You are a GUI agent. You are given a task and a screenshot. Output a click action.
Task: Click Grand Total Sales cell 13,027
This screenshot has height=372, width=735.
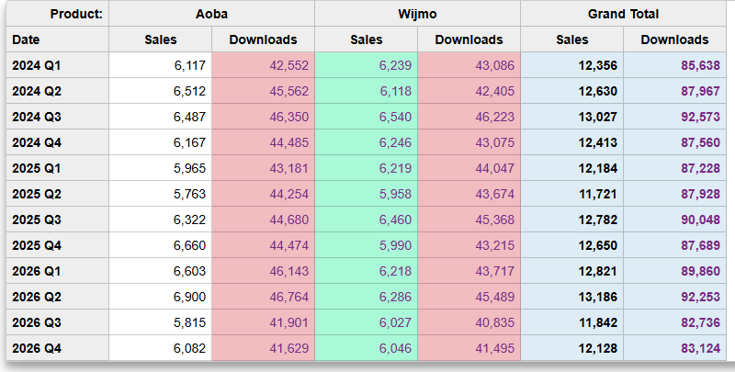pyautogui.click(x=571, y=117)
